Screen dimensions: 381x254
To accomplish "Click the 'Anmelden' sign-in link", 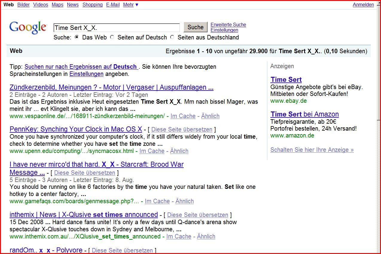I will (363, 5).
